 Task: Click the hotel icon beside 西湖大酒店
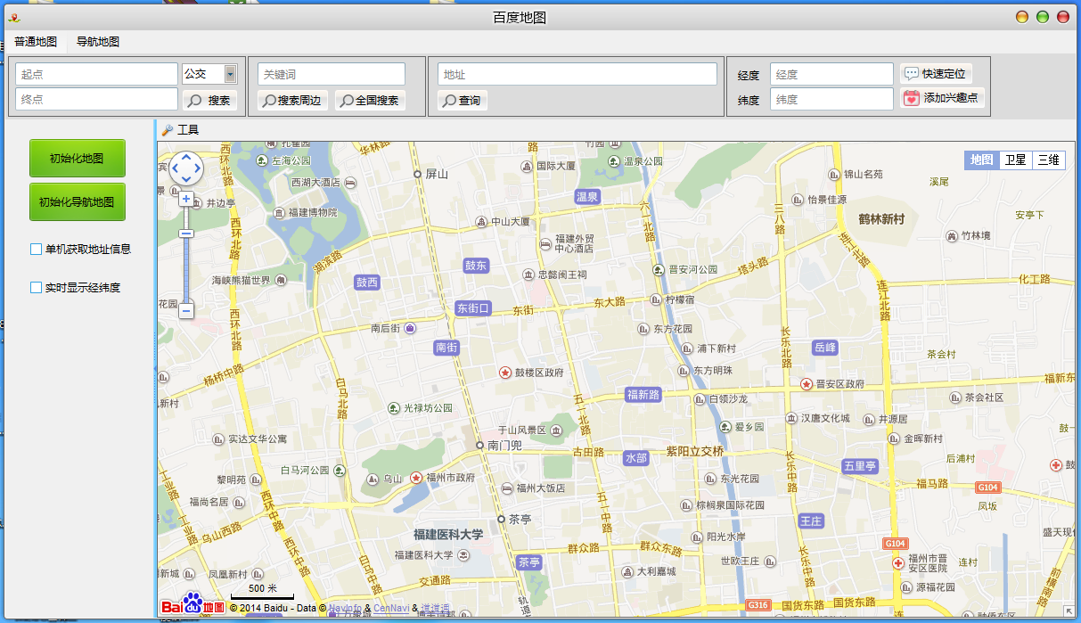click(x=350, y=183)
